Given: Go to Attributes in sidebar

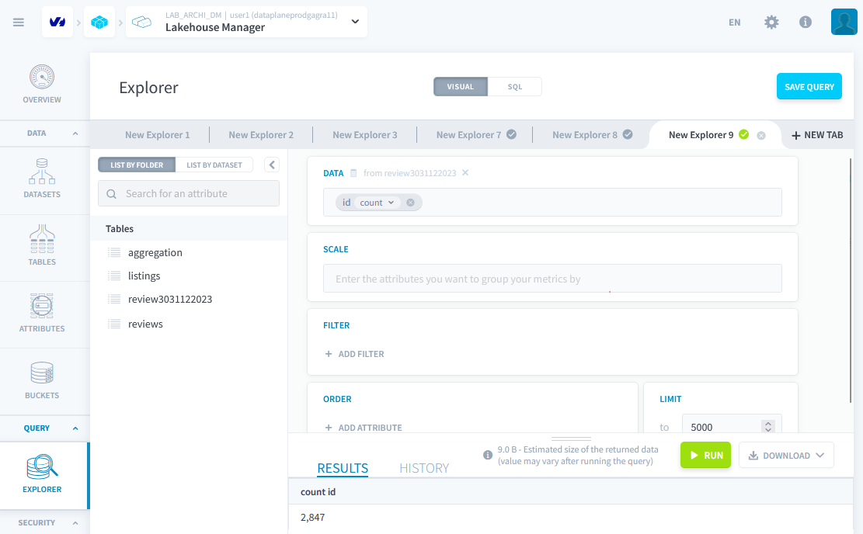Looking at the screenshot, I should click(42, 307).
